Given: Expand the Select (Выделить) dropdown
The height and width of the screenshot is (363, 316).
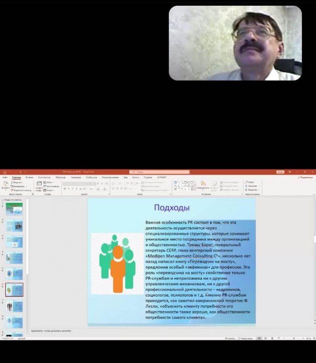Looking at the screenshot, I should (252, 190).
